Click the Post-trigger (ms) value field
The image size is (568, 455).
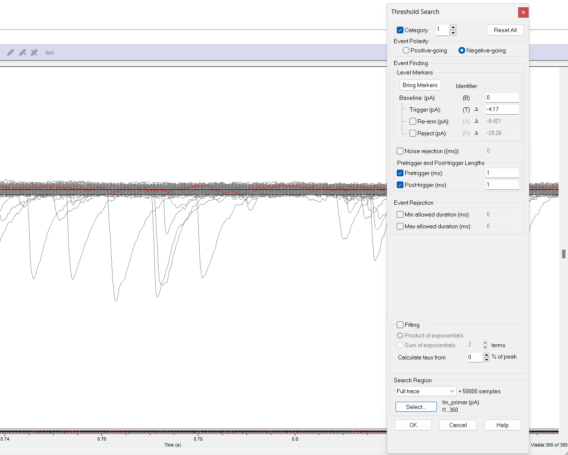(x=502, y=185)
